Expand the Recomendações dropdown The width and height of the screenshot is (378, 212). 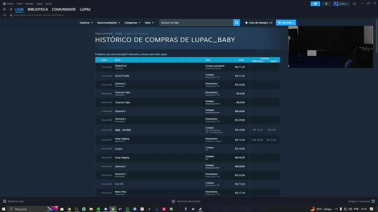point(109,23)
